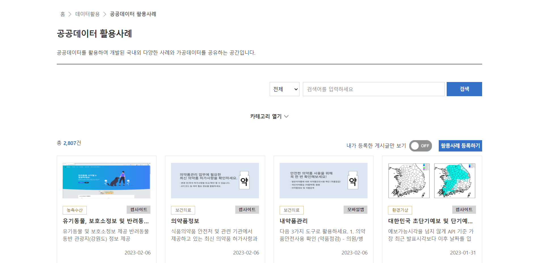The height and width of the screenshot is (263, 538).
Task: Expand the 카테고리 열기 section
Action: (269, 116)
